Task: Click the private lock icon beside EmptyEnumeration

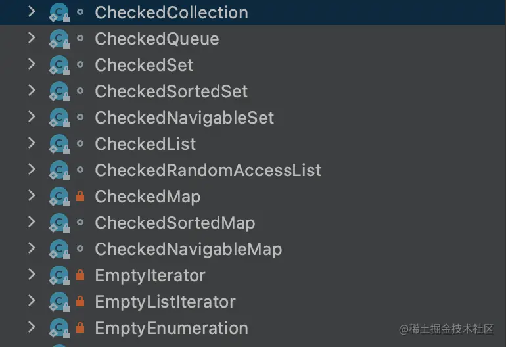Action: click(80, 328)
